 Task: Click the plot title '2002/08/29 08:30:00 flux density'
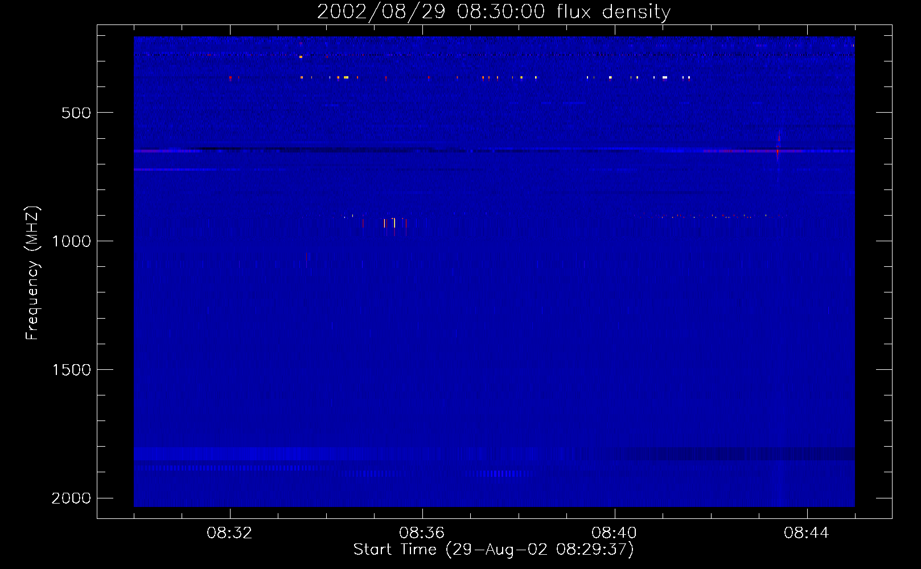click(x=494, y=11)
